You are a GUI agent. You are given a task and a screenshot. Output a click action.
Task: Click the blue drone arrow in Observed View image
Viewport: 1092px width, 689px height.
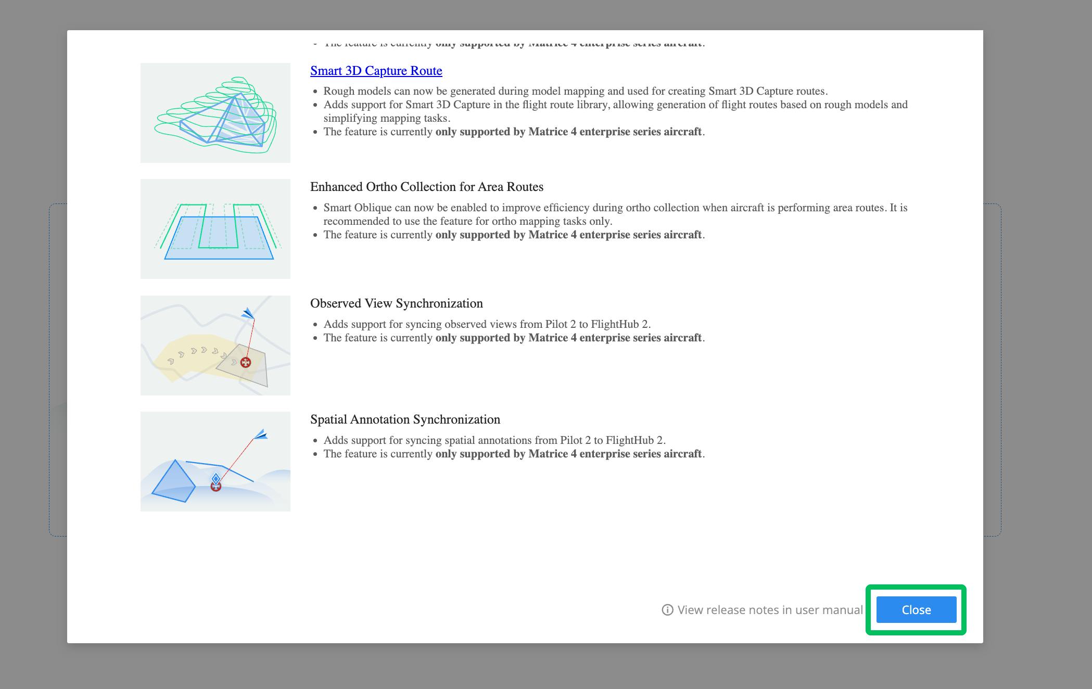tap(248, 313)
